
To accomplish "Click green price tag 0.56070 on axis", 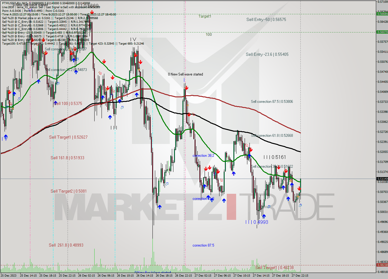I will click(382, 32).
